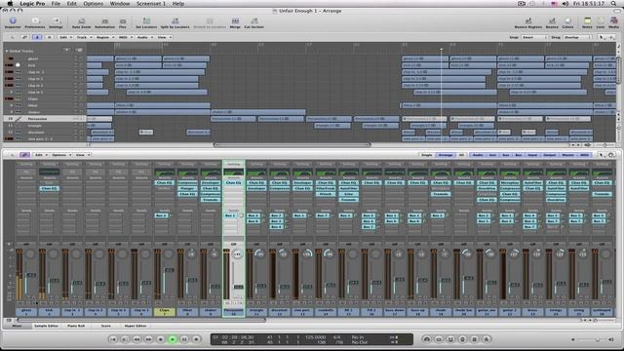
Task: Open the Media panel icon
Action: tap(613, 21)
